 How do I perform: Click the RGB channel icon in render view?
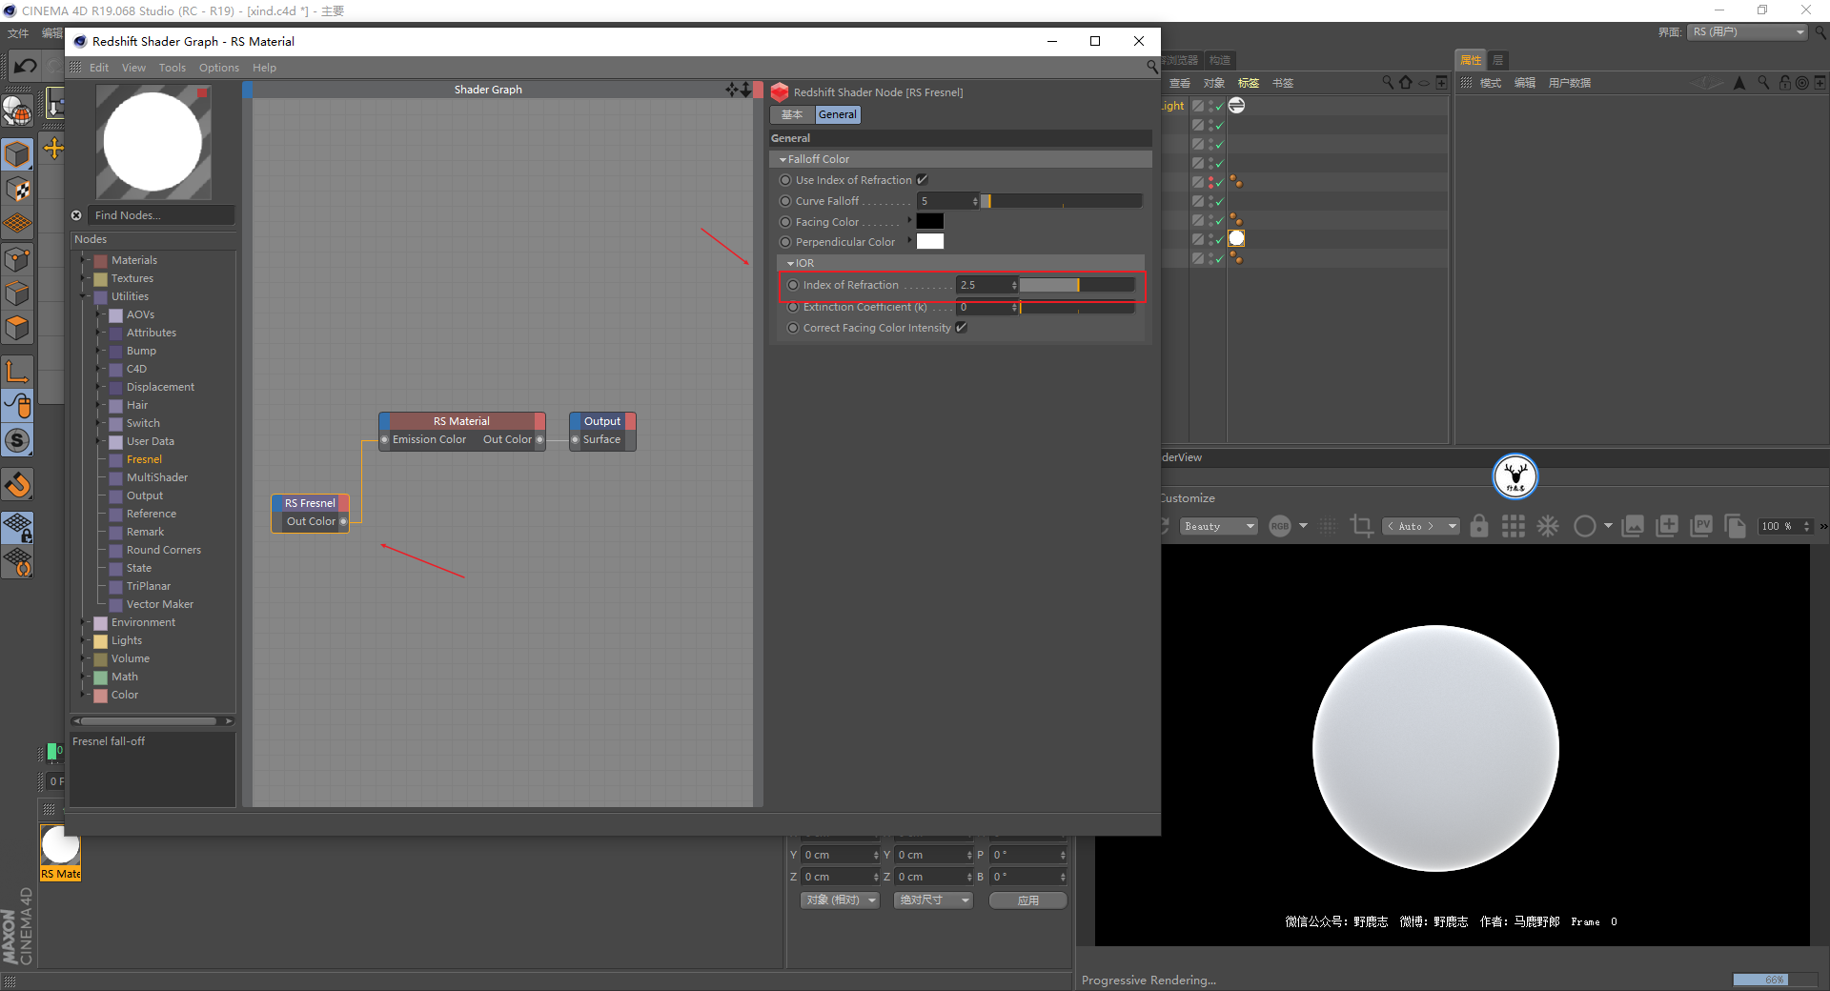click(1280, 526)
